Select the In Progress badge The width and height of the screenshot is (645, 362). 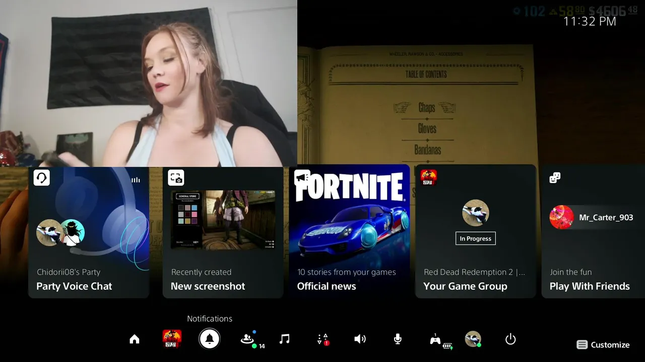475,239
